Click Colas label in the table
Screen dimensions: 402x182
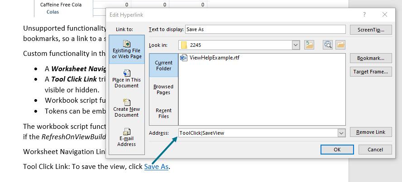point(53,12)
